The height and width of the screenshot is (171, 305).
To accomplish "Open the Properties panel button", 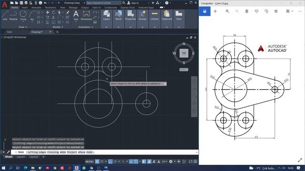I will (130, 15).
